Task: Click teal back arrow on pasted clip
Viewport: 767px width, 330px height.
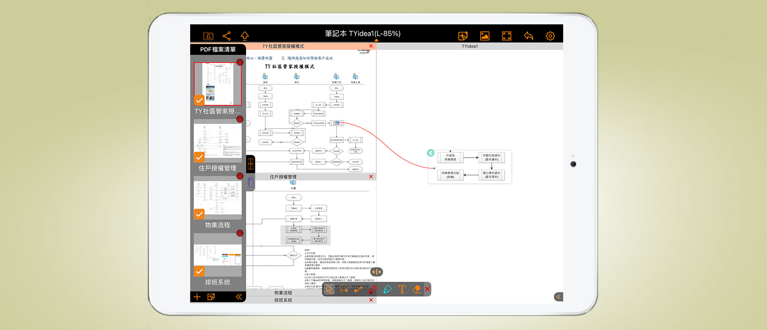Action: pyautogui.click(x=431, y=153)
